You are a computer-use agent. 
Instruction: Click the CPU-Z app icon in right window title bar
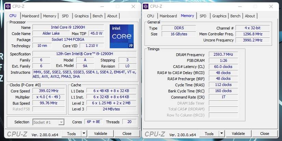(x=146, y=6)
